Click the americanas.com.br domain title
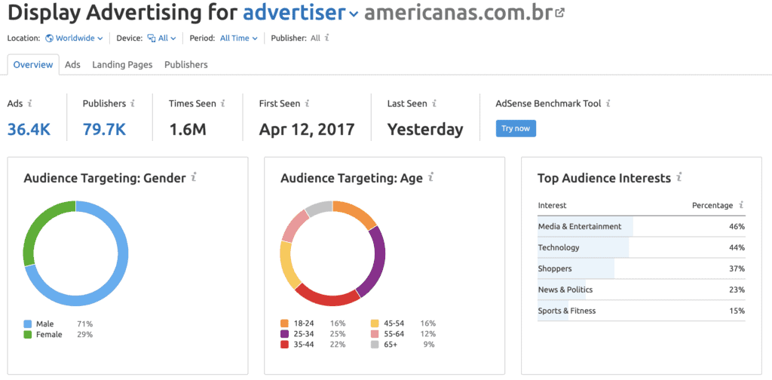The width and height of the screenshot is (772, 380). 458,14
